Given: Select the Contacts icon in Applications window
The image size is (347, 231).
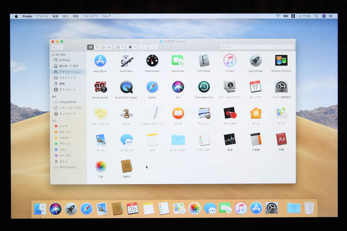Looking at the screenshot, I should (x=127, y=166).
